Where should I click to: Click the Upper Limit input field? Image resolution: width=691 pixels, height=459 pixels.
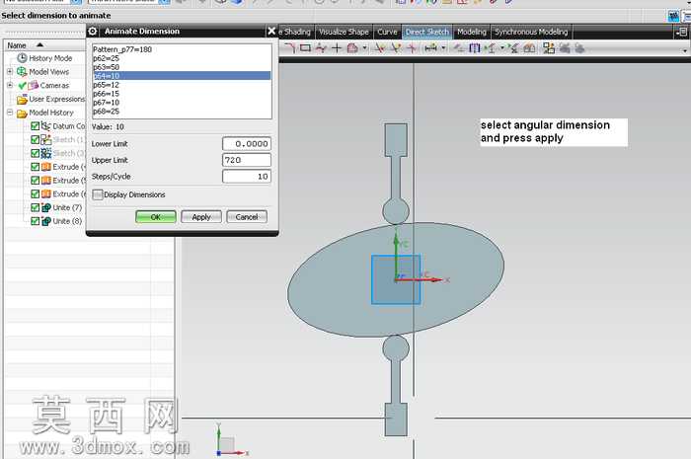[x=247, y=160]
